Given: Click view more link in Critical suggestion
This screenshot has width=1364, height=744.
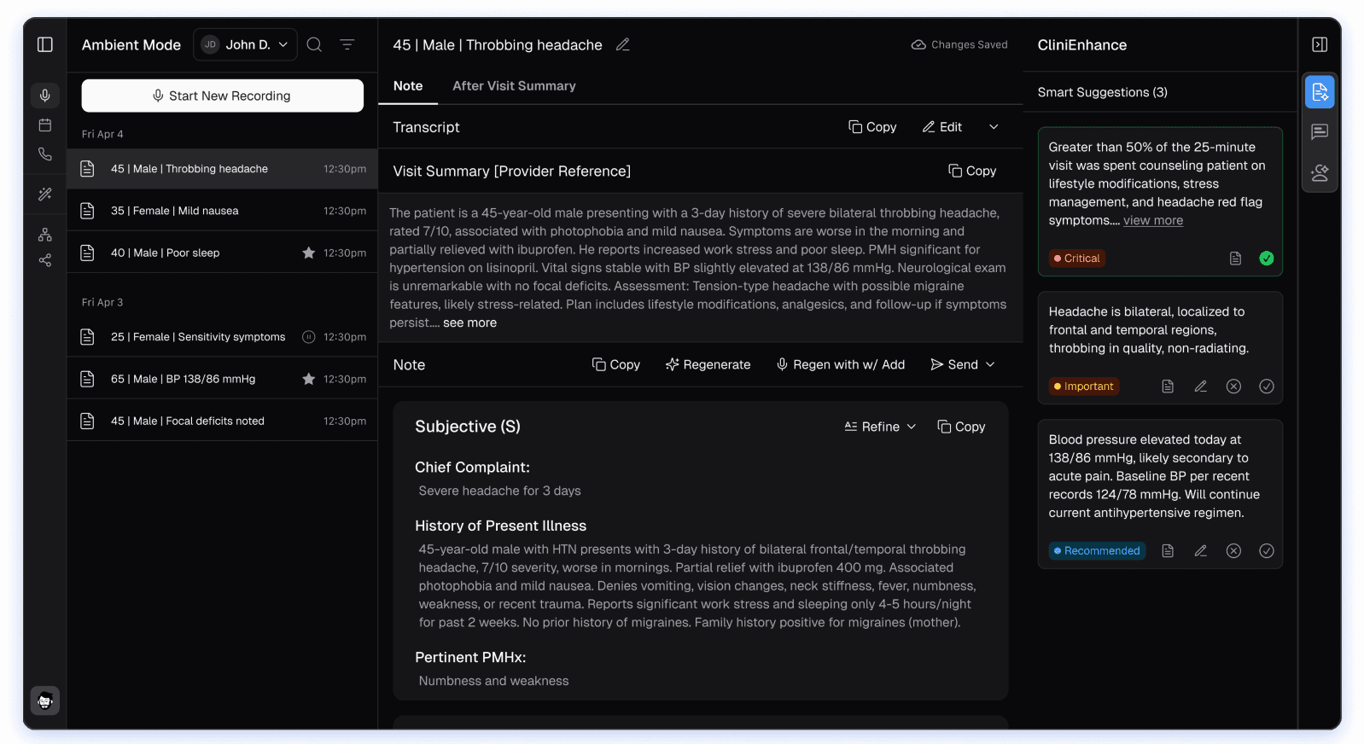Looking at the screenshot, I should [1153, 220].
